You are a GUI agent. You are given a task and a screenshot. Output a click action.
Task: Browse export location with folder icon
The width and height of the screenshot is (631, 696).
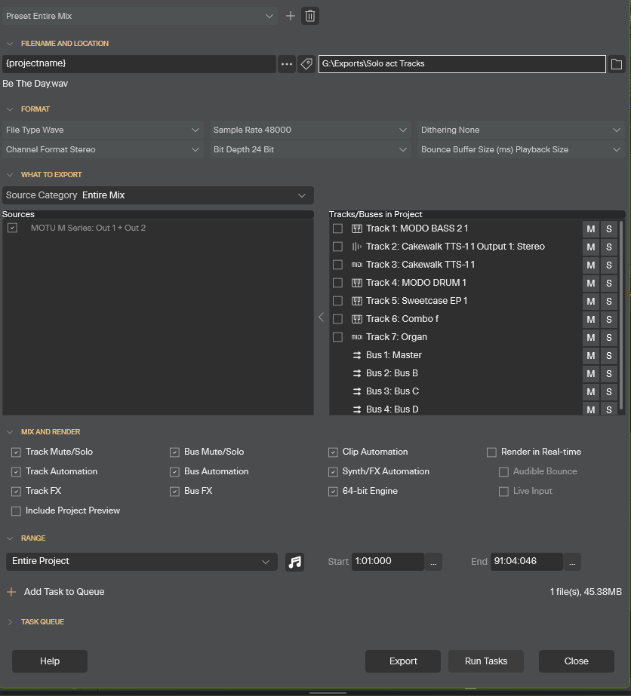pos(617,64)
